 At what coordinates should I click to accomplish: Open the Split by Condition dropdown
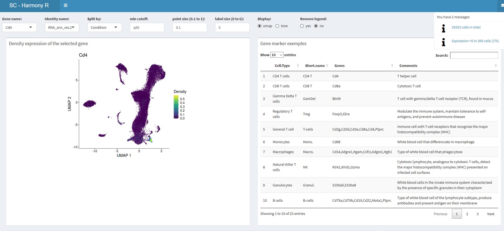pyautogui.click(x=104, y=27)
